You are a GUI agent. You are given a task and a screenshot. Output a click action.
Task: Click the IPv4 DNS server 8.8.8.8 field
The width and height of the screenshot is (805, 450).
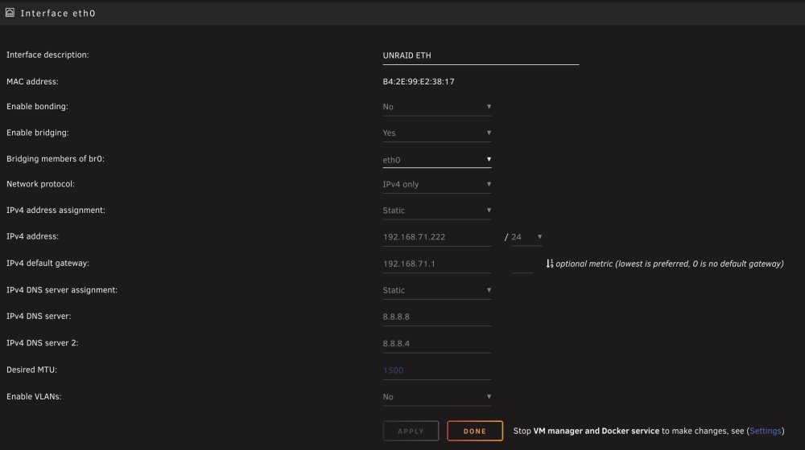[437, 317]
